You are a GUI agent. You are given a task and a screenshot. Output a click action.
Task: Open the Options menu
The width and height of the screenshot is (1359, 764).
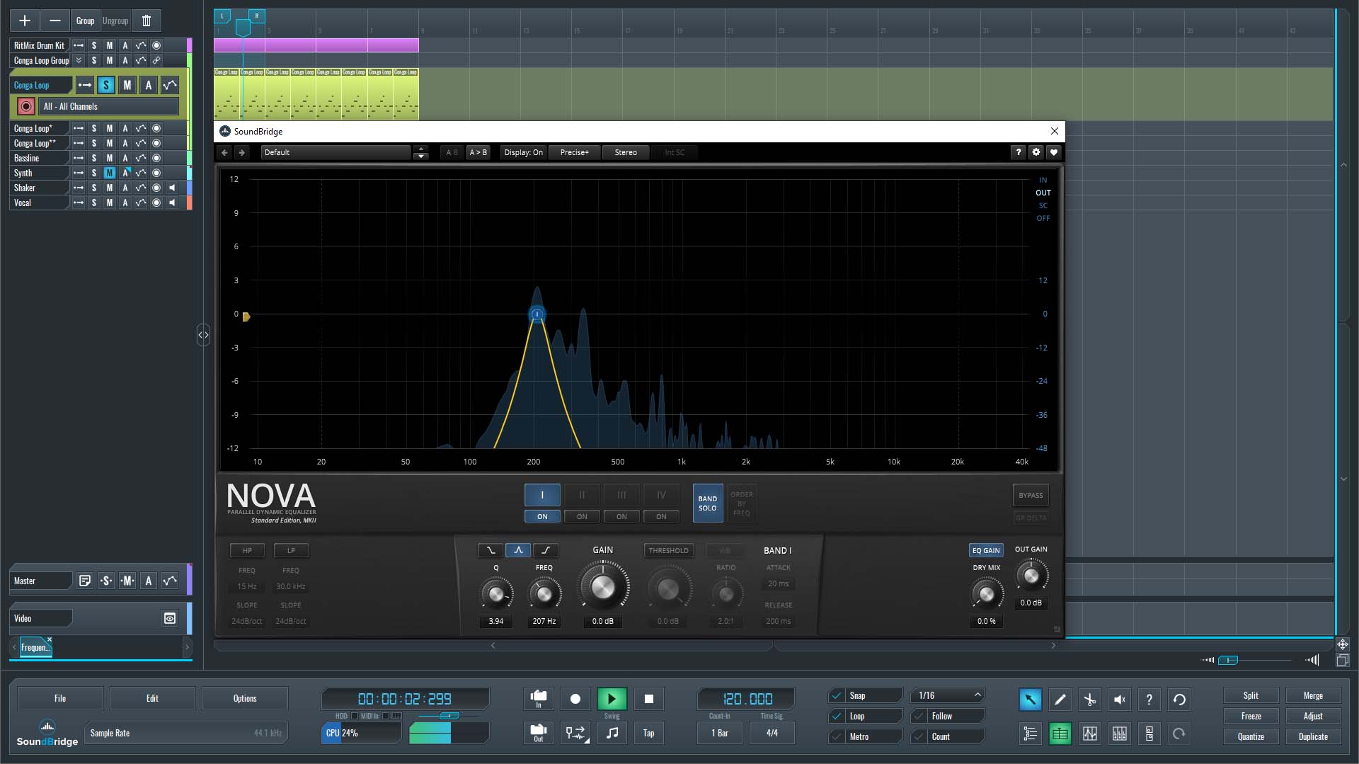tap(245, 698)
